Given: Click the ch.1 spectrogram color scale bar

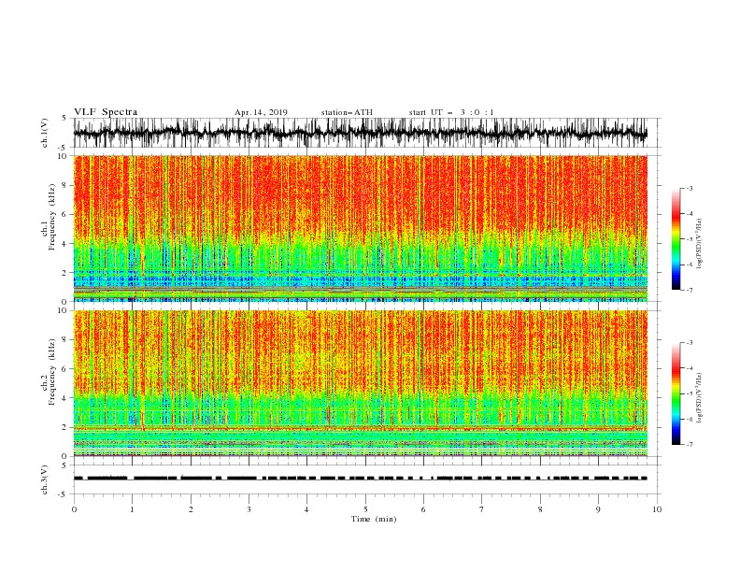Looking at the screenshot, I should click(676, 239).
